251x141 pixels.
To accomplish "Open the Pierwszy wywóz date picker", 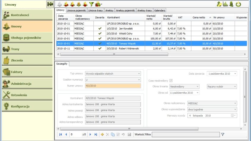I will point(233,116).
